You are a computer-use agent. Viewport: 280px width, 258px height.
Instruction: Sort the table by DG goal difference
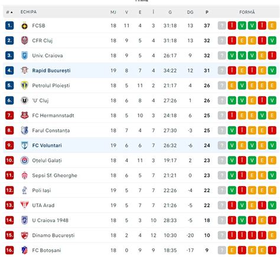(190, 12)
